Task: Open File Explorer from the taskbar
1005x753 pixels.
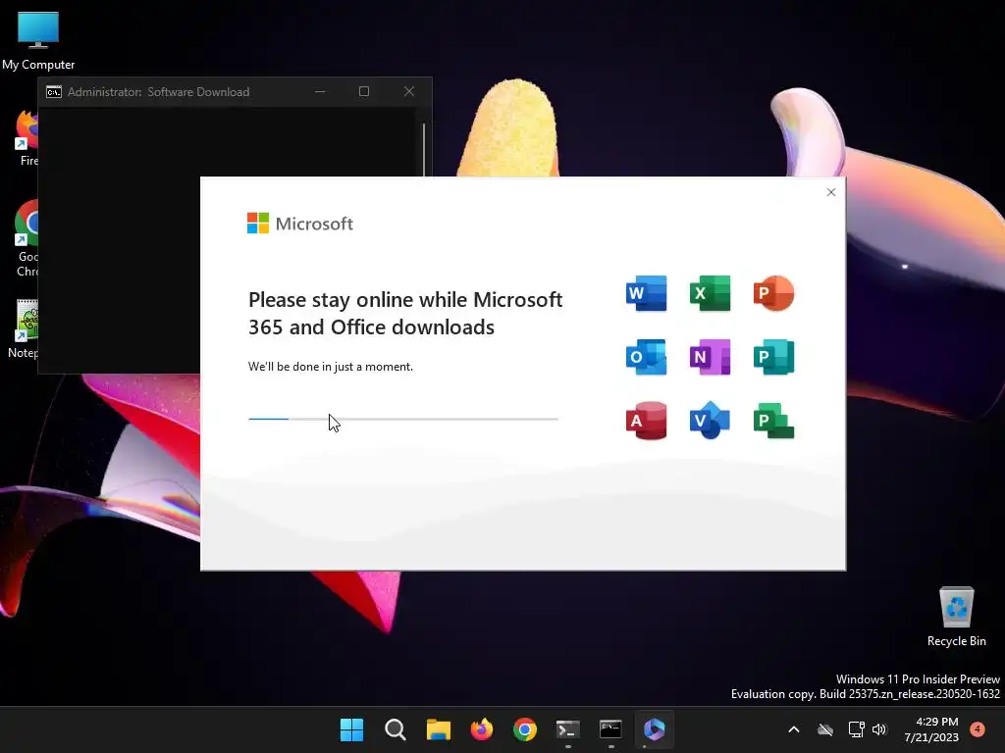Action: (439, 729)
